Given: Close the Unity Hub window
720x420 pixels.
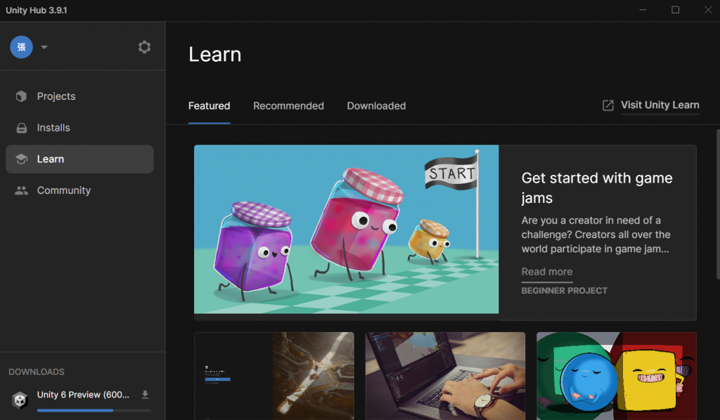Looking at the screenshot, I should [708, 10].
